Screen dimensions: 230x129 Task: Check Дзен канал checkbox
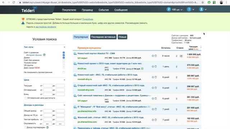coord(64,68)
